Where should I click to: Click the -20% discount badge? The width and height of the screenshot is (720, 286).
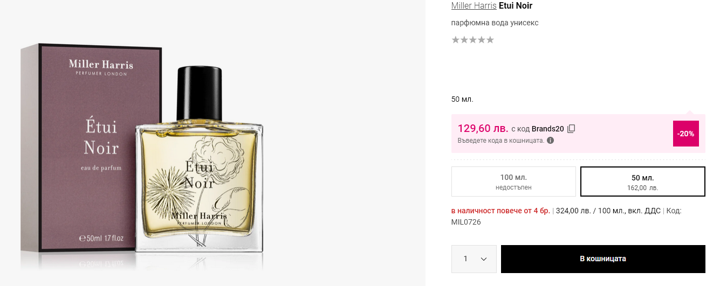(685, 134)
